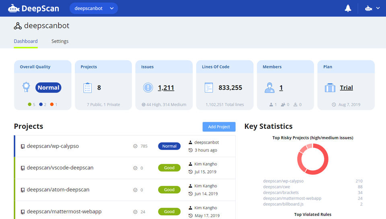Click the issue check icon beside 785
Screen dimensions: 386x219
[x=135, y=146]
